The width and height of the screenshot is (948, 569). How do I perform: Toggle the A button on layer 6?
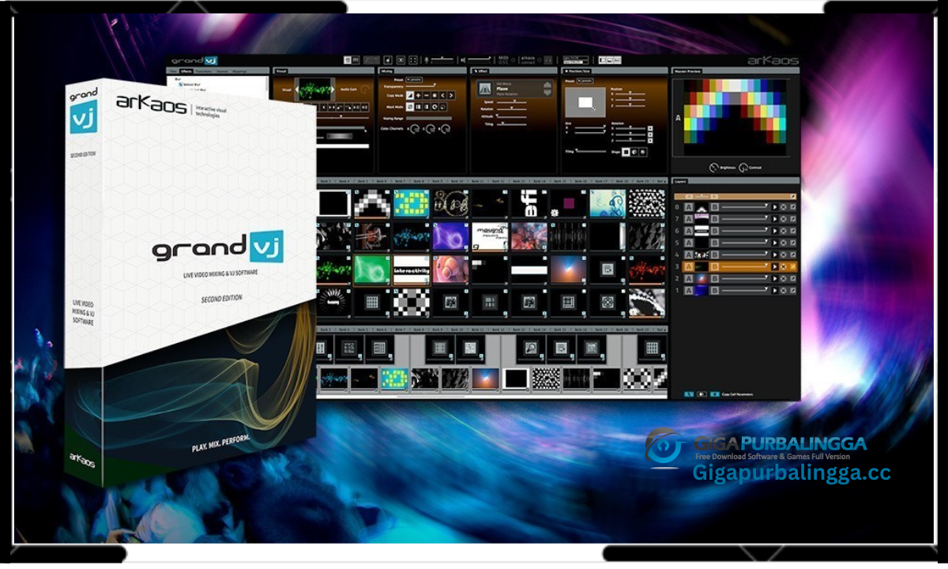pos(689,231)
